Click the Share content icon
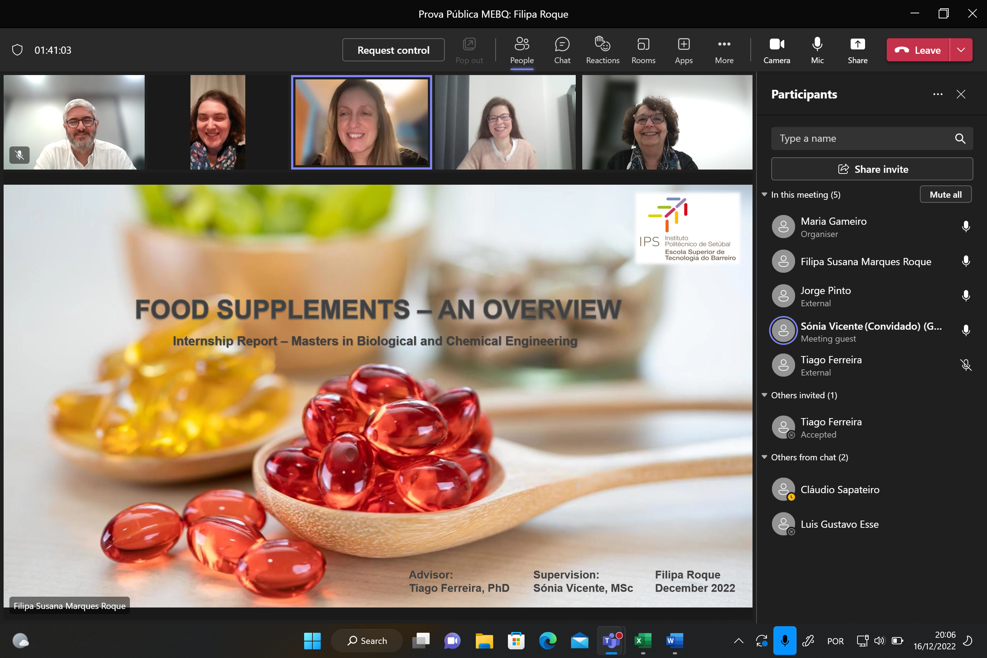Image resolution: width=987 pixels, height=658 pixels. tap(857, 50)
